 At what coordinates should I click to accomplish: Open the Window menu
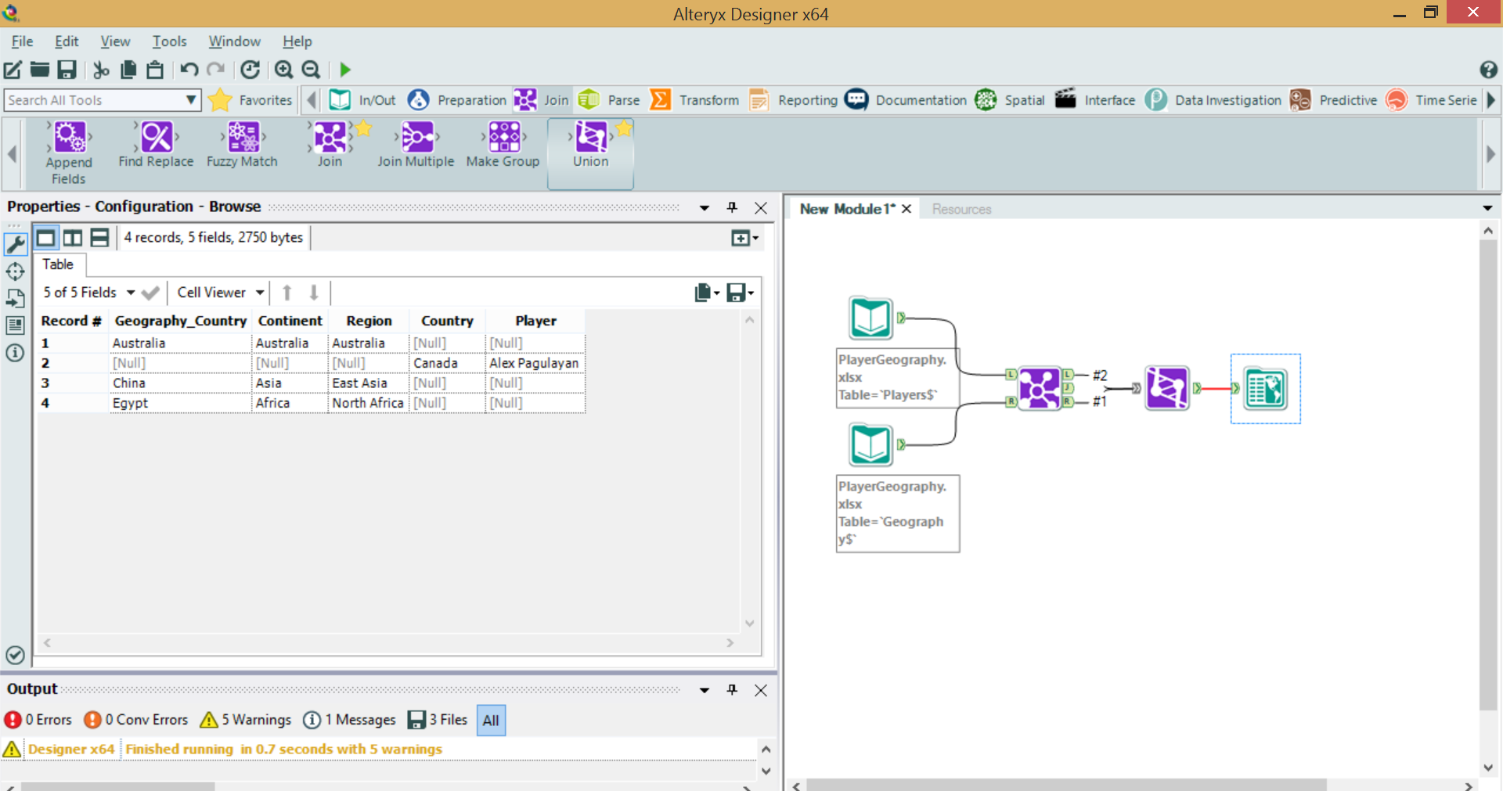[234, 41]
